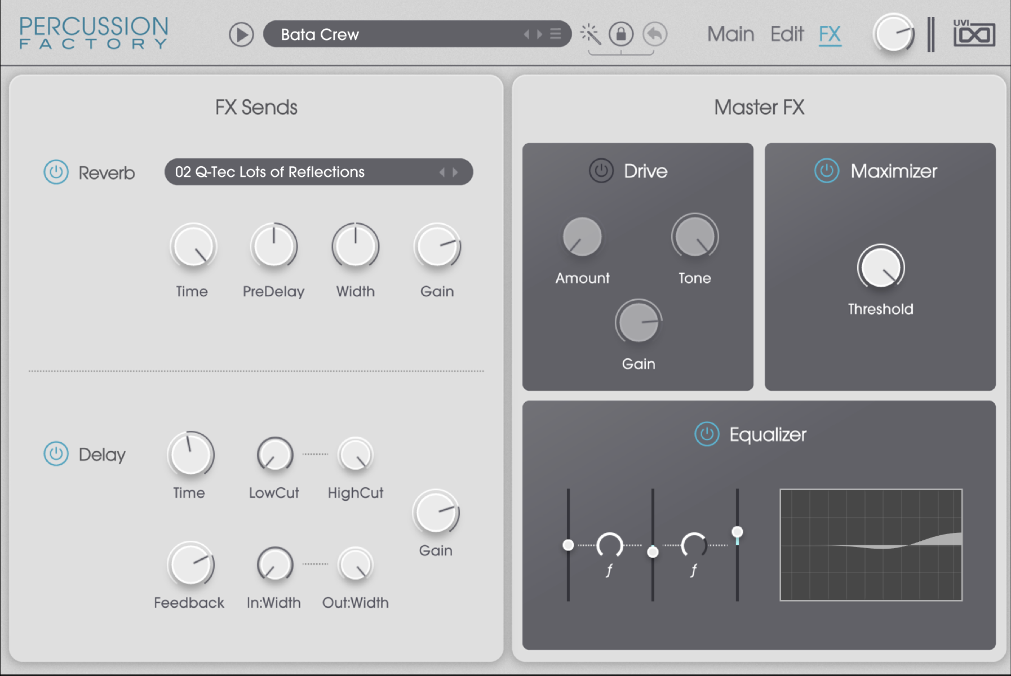Toggle the Maximizer power button
This screenshot has height=676, width=1011.
pos(827,171)
